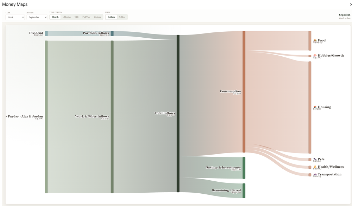
Task: Click the Pets category node bar
Action: 310,160
